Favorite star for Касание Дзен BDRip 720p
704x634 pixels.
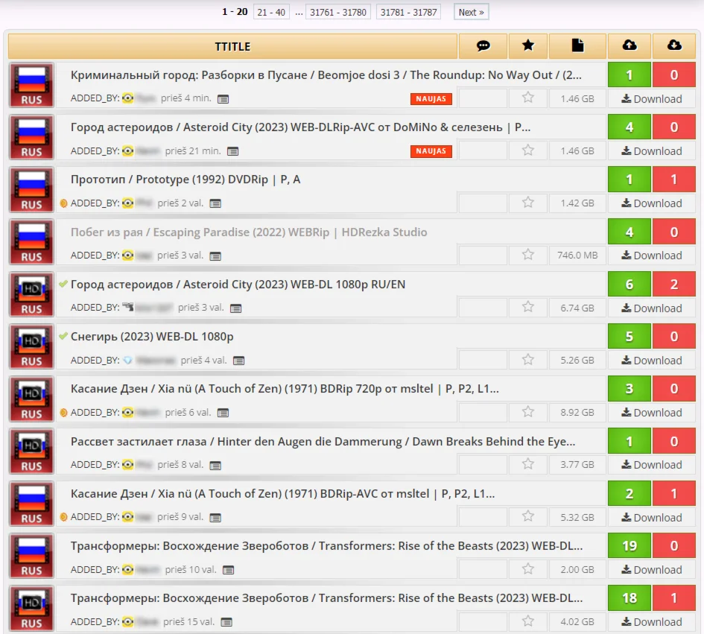(528, 412)
